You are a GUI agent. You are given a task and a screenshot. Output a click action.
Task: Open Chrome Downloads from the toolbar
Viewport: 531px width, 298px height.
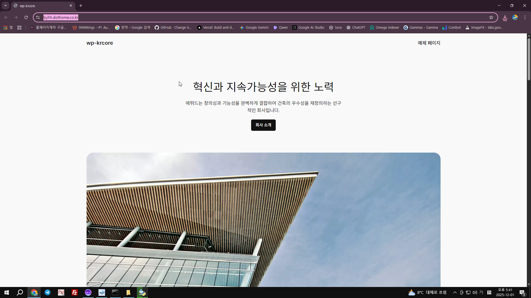point(505,17)
